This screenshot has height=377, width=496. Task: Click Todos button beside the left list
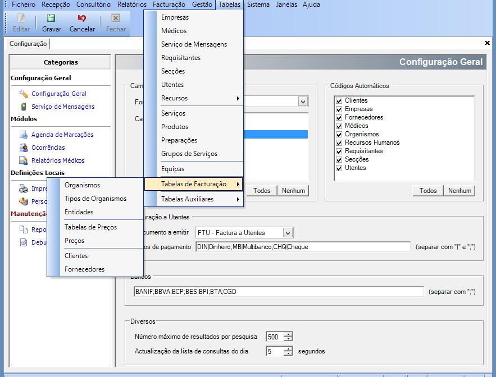click(262, 191)
